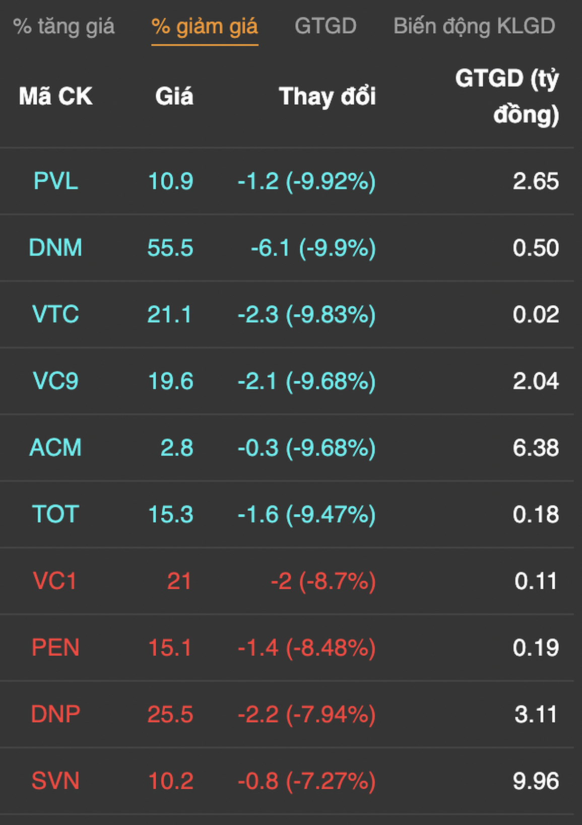Switch to the % tăng giá tab
The height and width of the screenshot is (825, 582).
(x=64, y=27)
